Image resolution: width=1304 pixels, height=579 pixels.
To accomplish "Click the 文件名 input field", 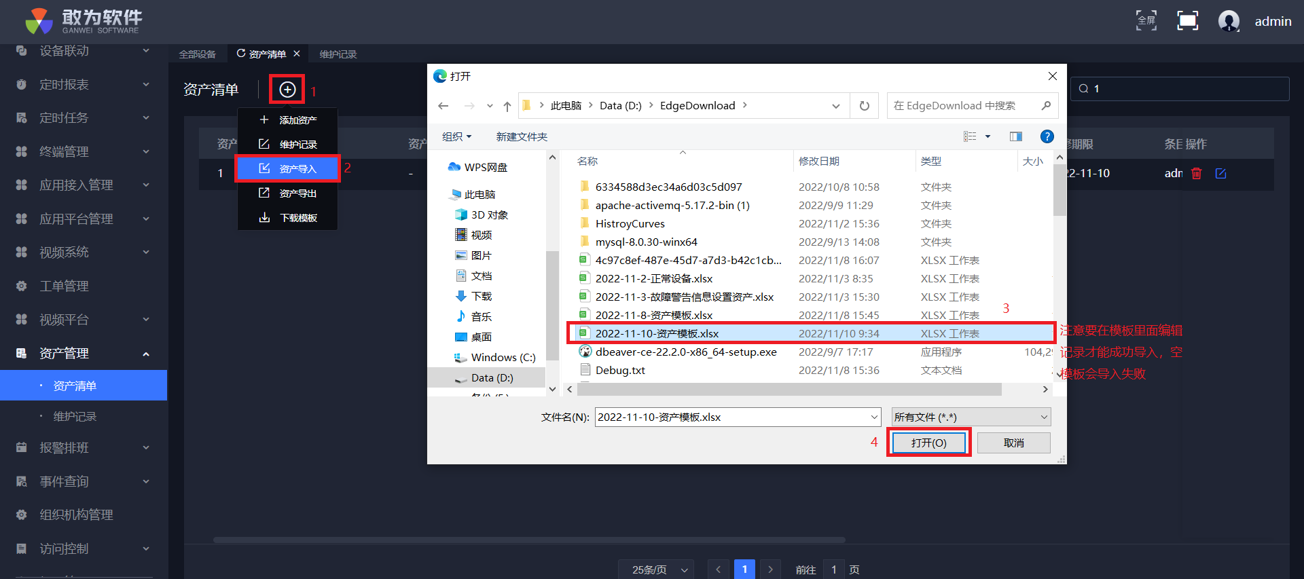I will click(731, 417).
